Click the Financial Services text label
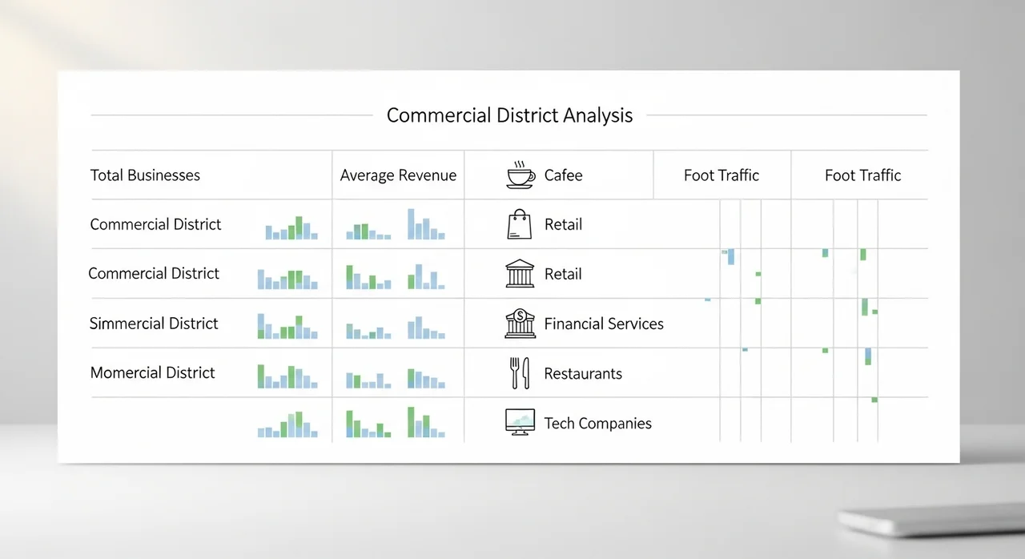The width and height of the screenshot is (1025, 559). point(604,324)
